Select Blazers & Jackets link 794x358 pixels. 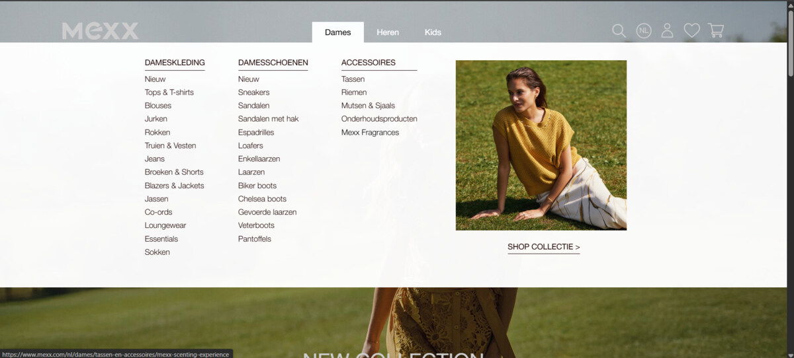tap(174, 186)
